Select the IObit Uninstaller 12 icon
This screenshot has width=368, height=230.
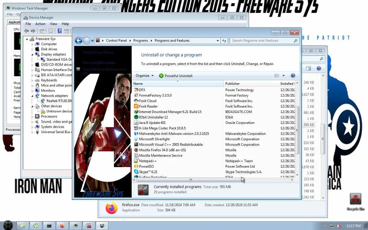(x=136, y=117)
